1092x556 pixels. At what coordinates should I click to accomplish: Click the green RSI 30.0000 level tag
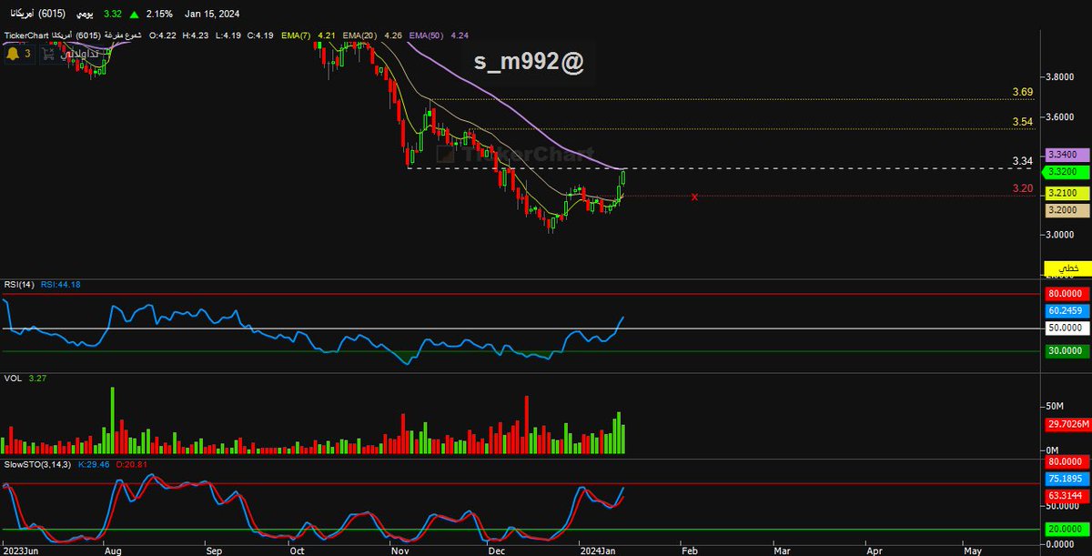click(x=1066, y=351)
